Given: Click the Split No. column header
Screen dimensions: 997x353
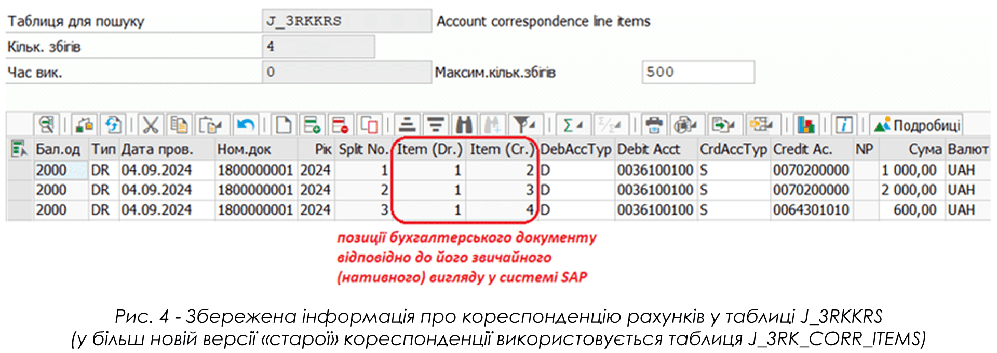Looking at the screenshot, I should [362, 149].
